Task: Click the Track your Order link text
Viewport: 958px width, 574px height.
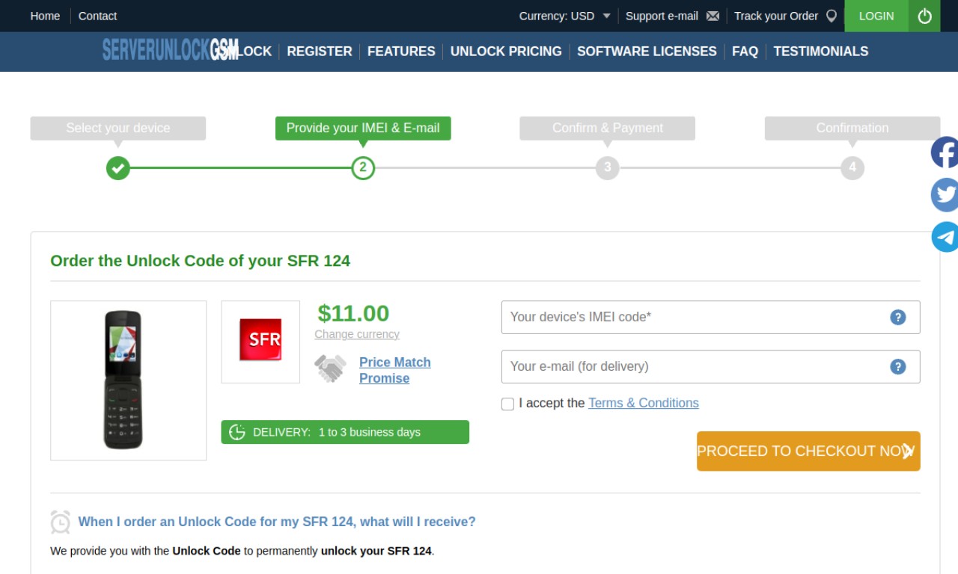Action: (x=776, y=16)
